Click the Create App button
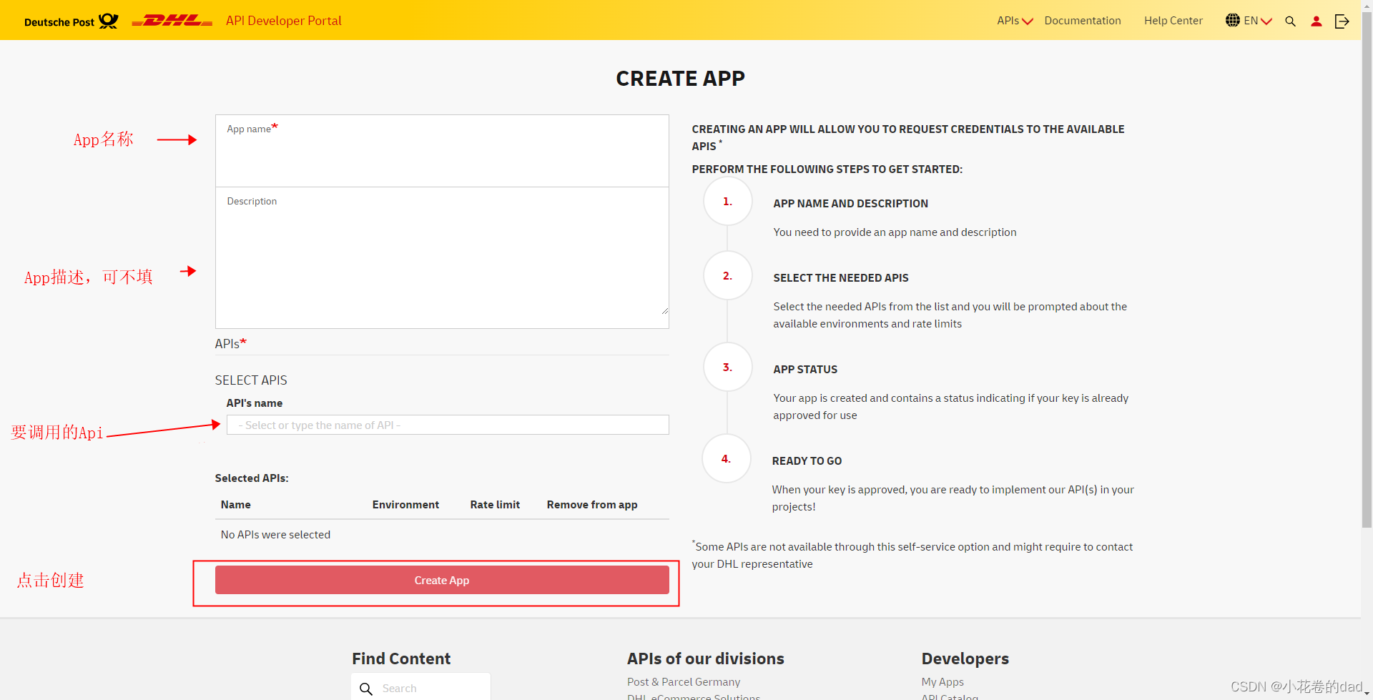The width and height of the screenshot is (1373, 700). click(x=441, y=580)
